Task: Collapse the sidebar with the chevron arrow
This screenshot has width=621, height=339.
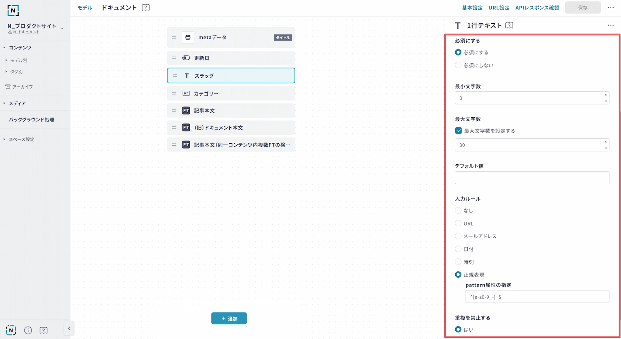Action: pyautogui.click(x=69, y=329)
